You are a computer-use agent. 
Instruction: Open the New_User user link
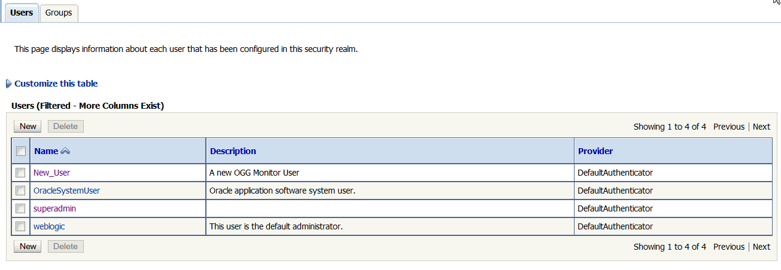pyautogui.click(x=52, y=173)
